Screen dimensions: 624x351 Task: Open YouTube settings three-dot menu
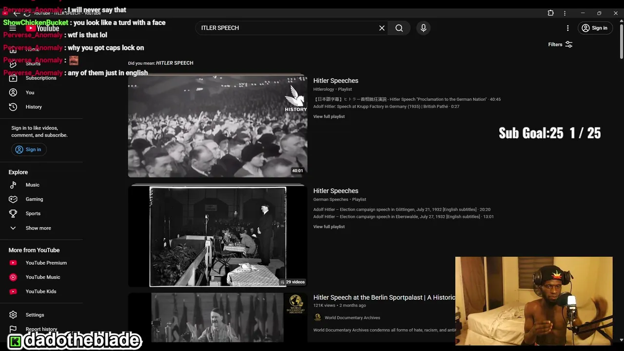click(567, 28)
